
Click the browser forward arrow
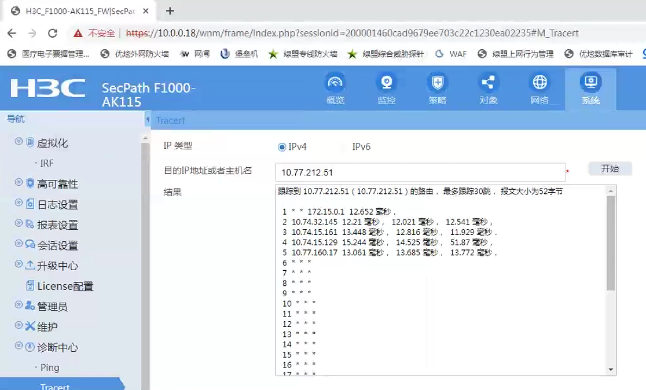coord(32,34)
